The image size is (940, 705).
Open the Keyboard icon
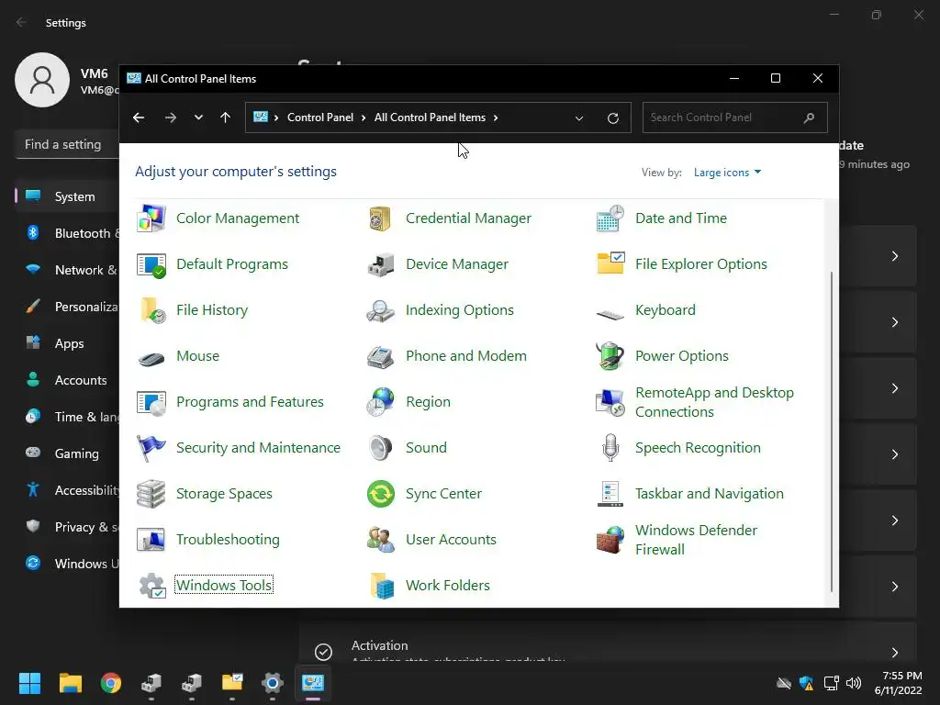(610, 314)
